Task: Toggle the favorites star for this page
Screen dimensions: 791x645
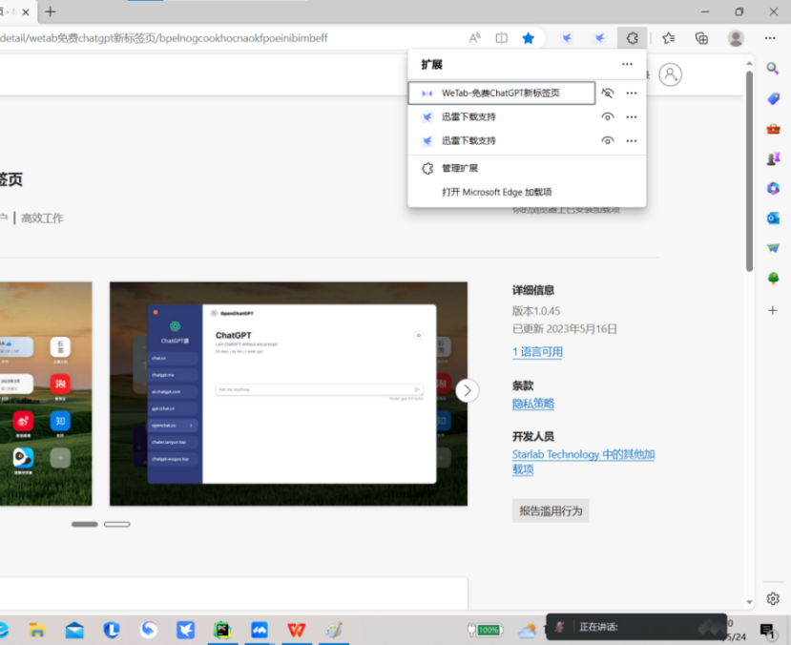Action: tap(529, 38)
